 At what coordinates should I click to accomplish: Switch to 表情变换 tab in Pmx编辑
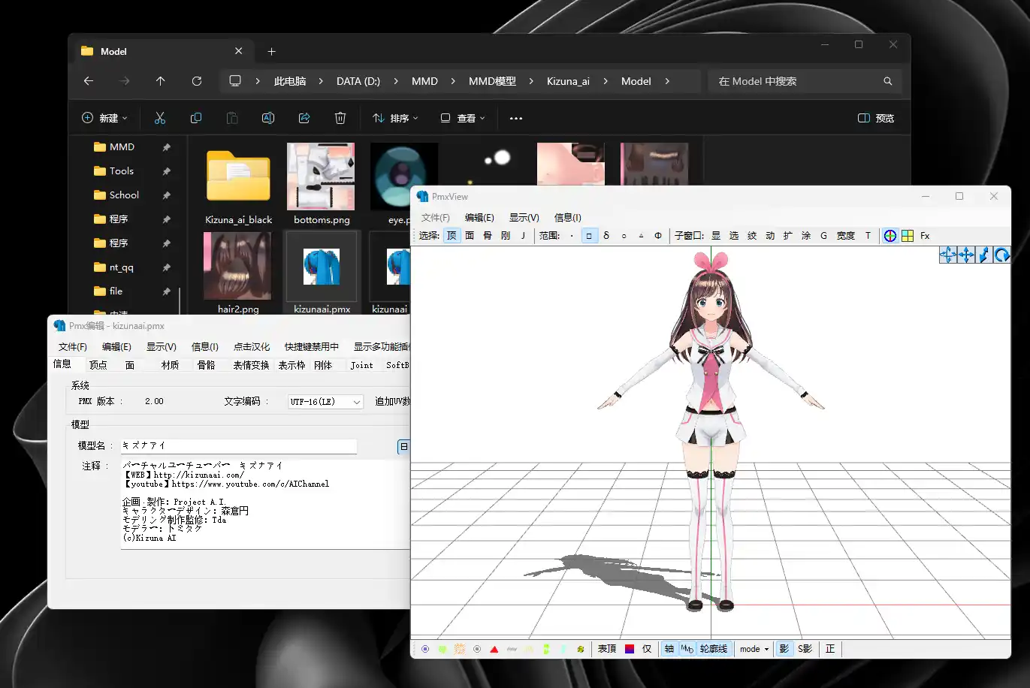(251, 365)
